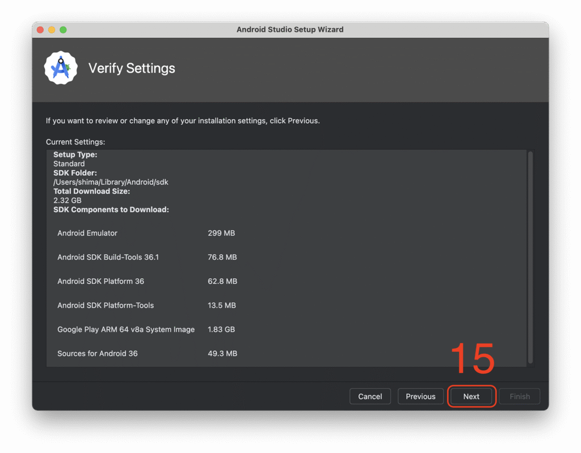
Task: Cancel the setup wizard
Action: point(370,396)
